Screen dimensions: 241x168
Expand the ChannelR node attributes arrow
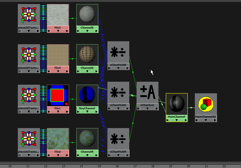point(87,155)
